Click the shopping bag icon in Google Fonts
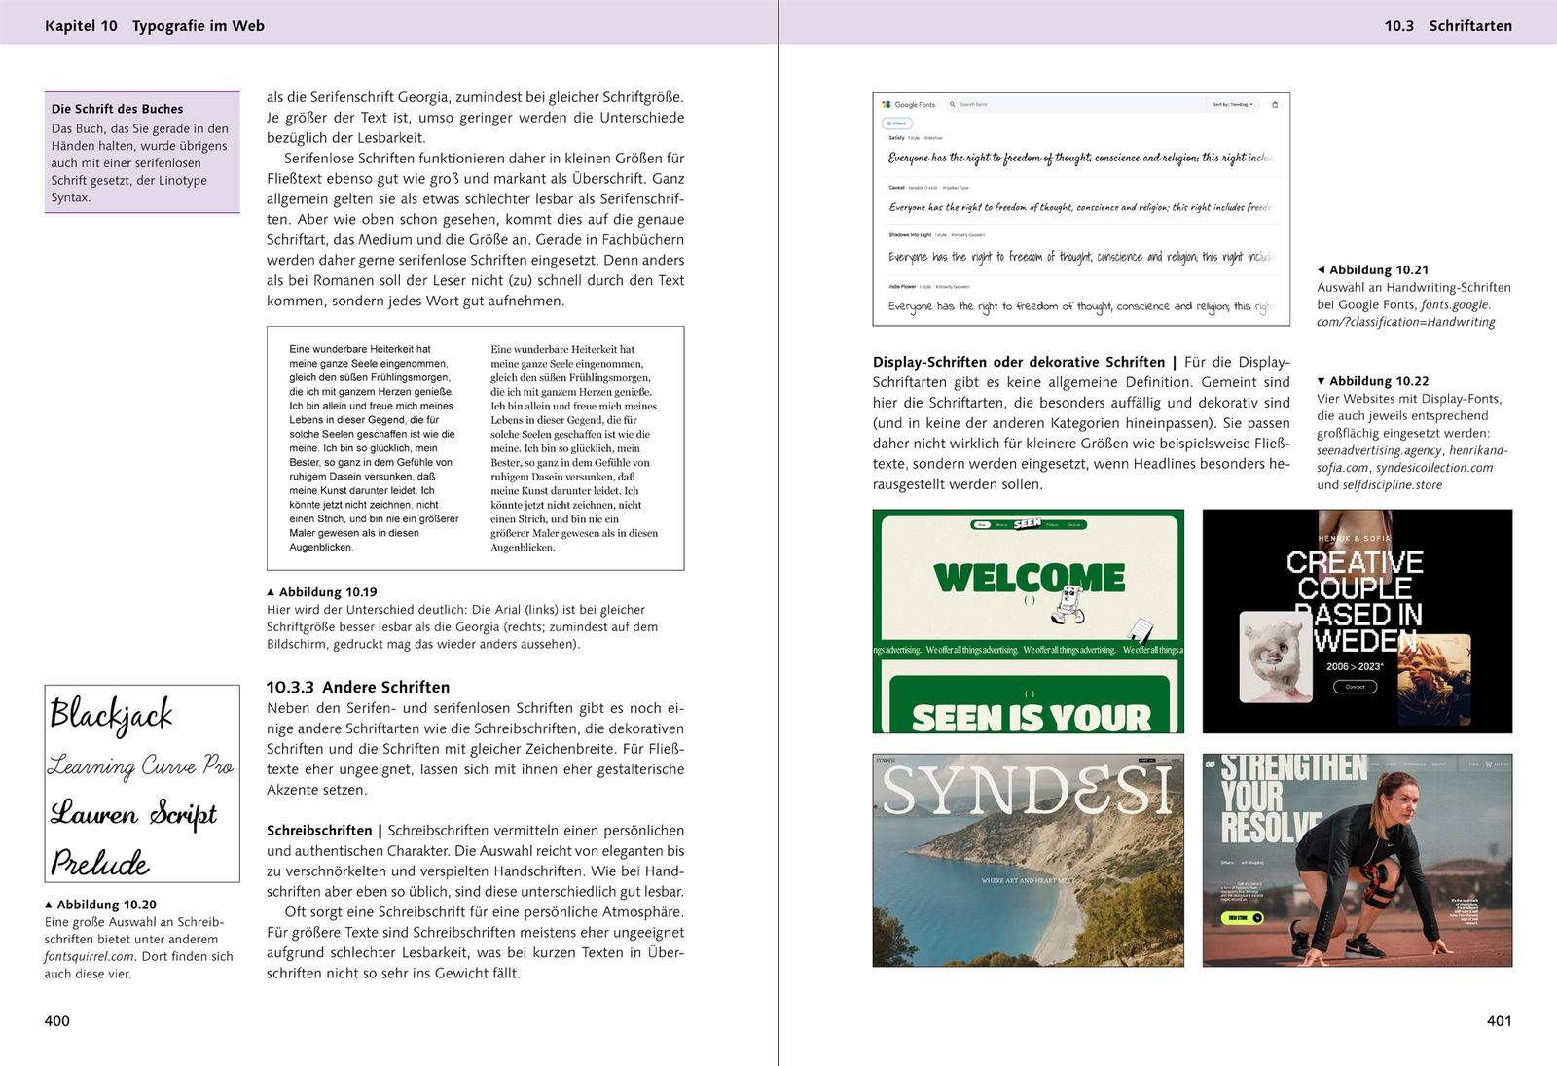 pyautogui.click(x=1275, y=104)
